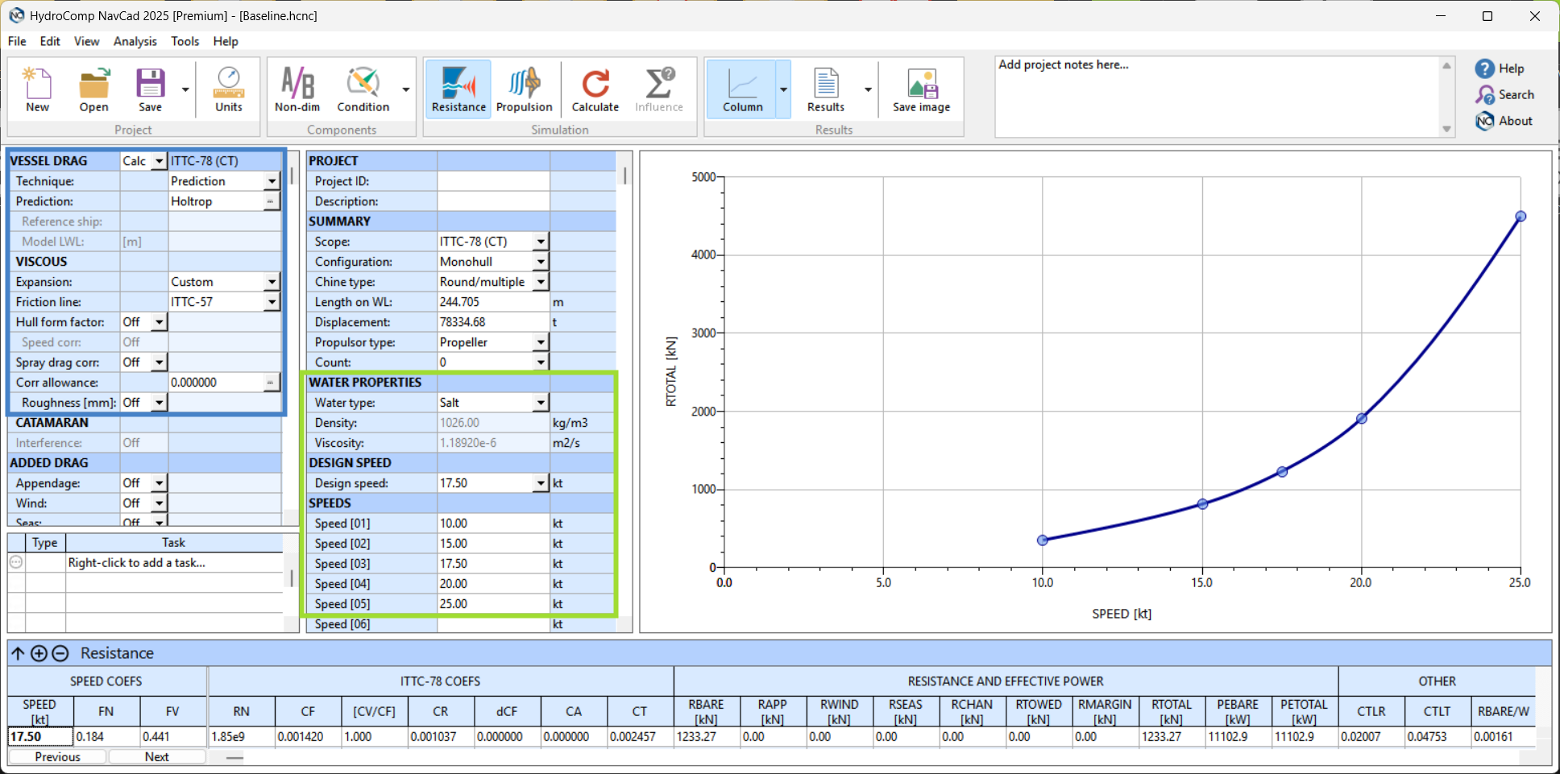Open the Expansion Custom dropdown
The height and width of the screenshot is (774, 1560).
[272, 282]
